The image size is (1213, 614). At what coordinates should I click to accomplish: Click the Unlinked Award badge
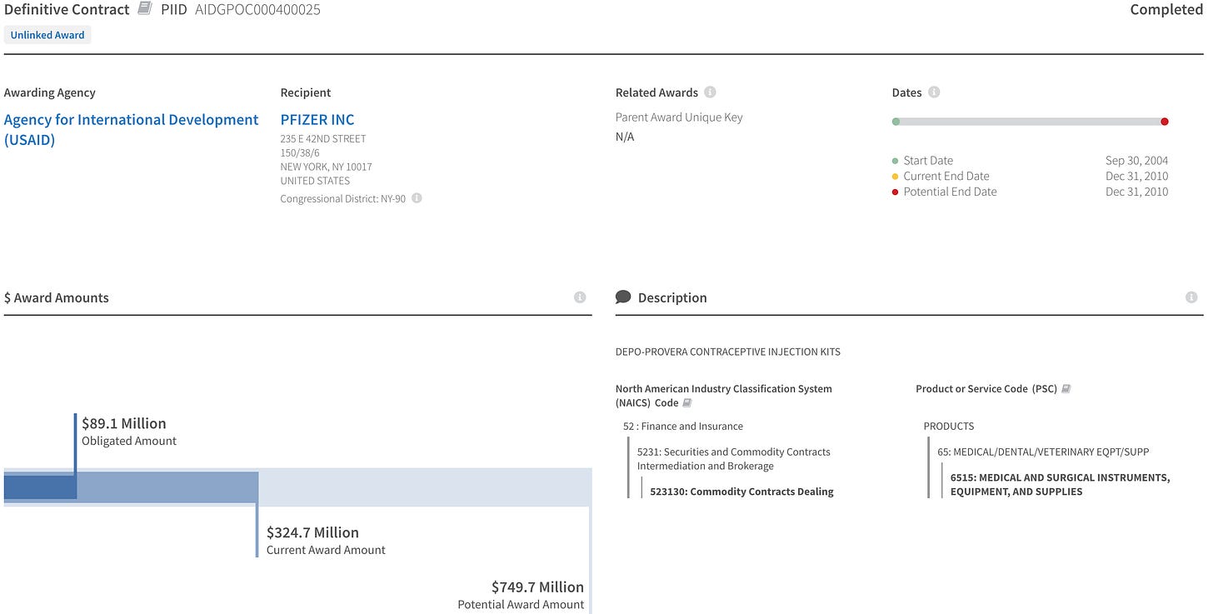point(47,35)
